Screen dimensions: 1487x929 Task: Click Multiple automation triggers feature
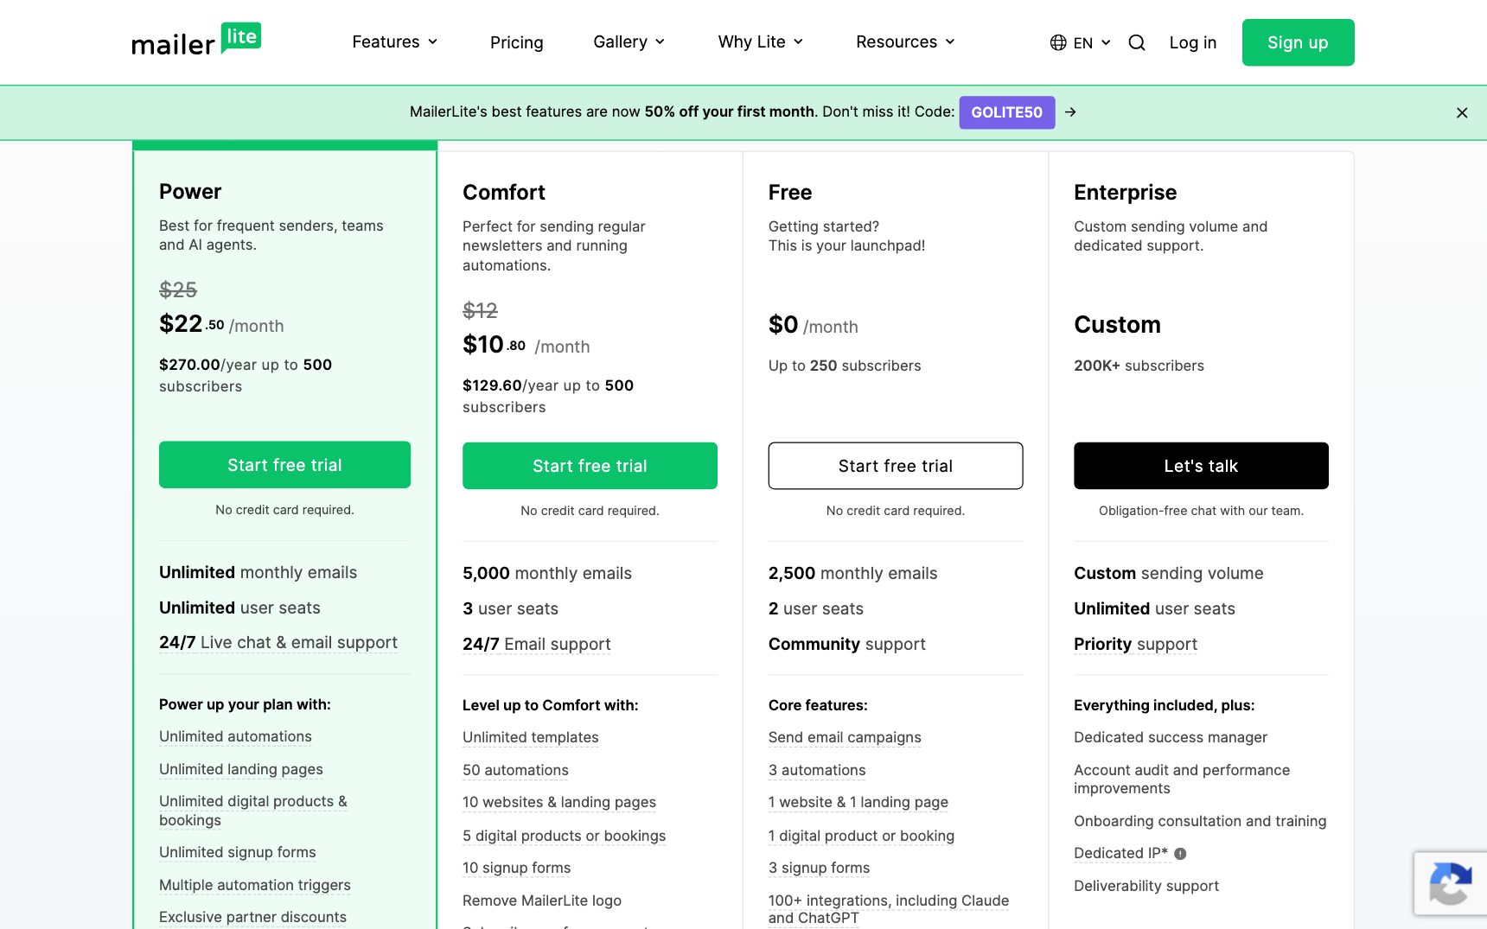[x=255, y=885]
